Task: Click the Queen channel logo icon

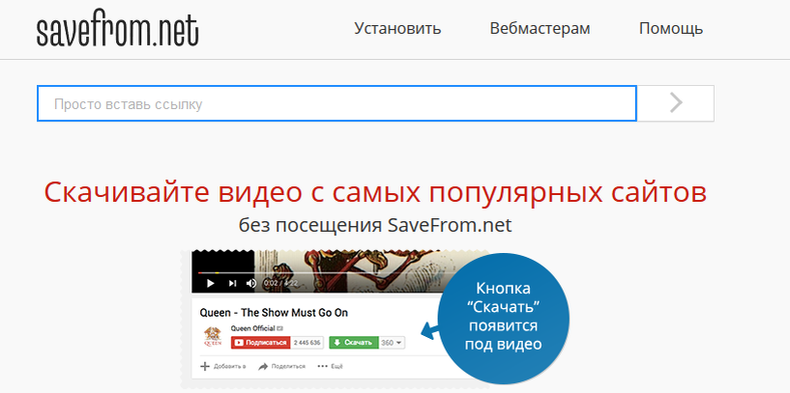Action: (x=212, y=336)
